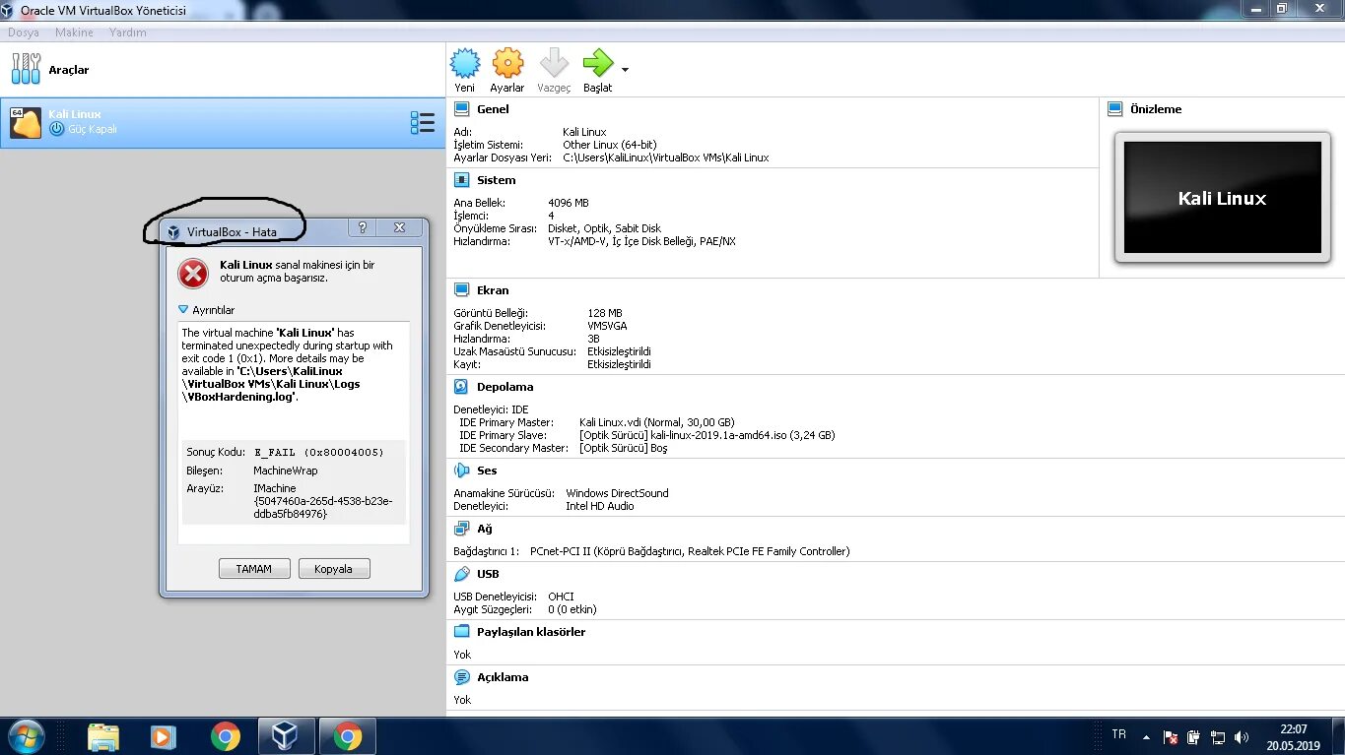The width and height of the screenshot is (1345, 755).
Task: Click the 'Other Linux (64-bit)' value
Action: [x=610, y=145]
